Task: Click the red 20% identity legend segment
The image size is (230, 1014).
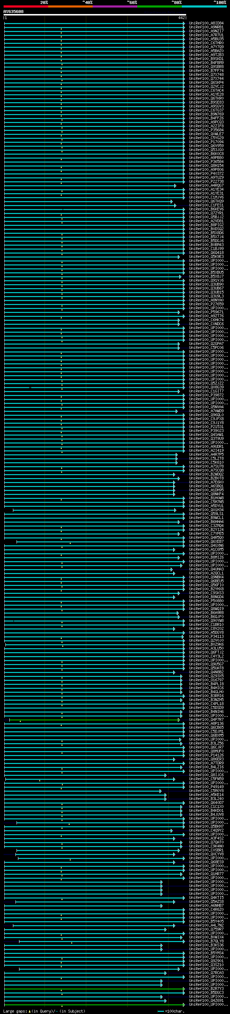Action: 26,6
